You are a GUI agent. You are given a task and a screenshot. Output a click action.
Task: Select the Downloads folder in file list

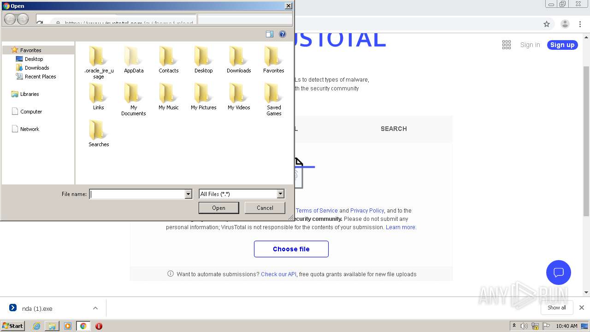point(239,60)
